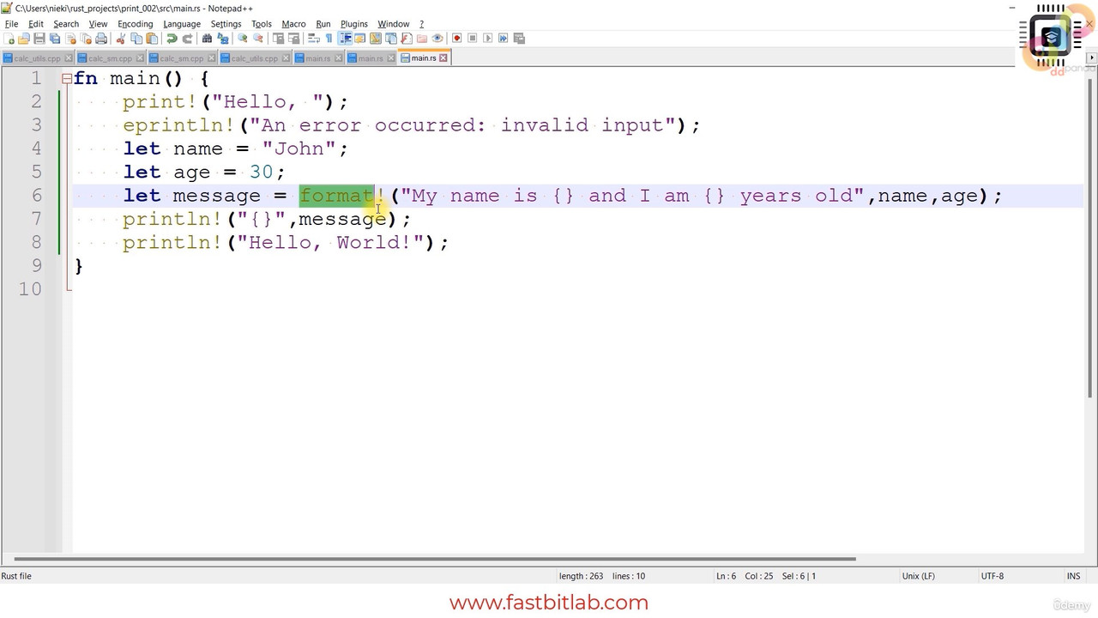The width and height of the screenshot is (1098, 618).
Task: Click the string "John" on line 4
Action: 299,148
